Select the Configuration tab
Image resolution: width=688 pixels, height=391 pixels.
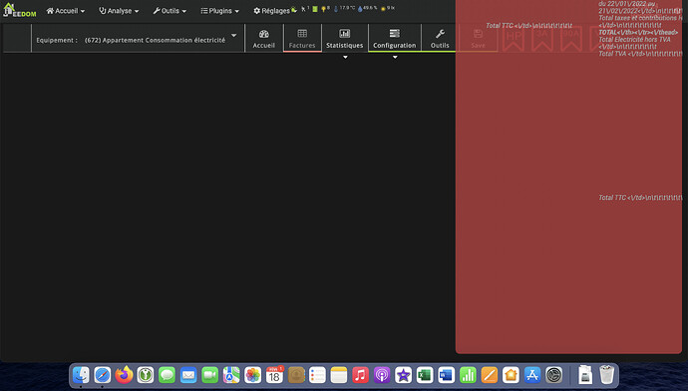pyautogui.click(x=395, y=39)
